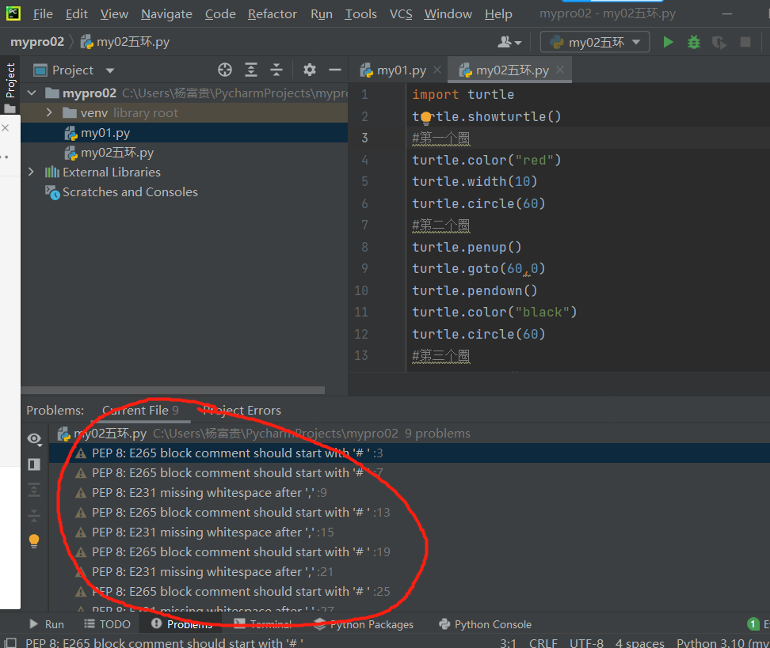Image resolution: width=770 pixels, height=648 pixels.
Task: Open Scratches and Consoles node
Action: 130,191
